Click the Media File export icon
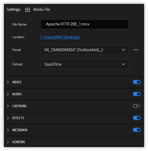148x151 pixels. tap(27, 10)
